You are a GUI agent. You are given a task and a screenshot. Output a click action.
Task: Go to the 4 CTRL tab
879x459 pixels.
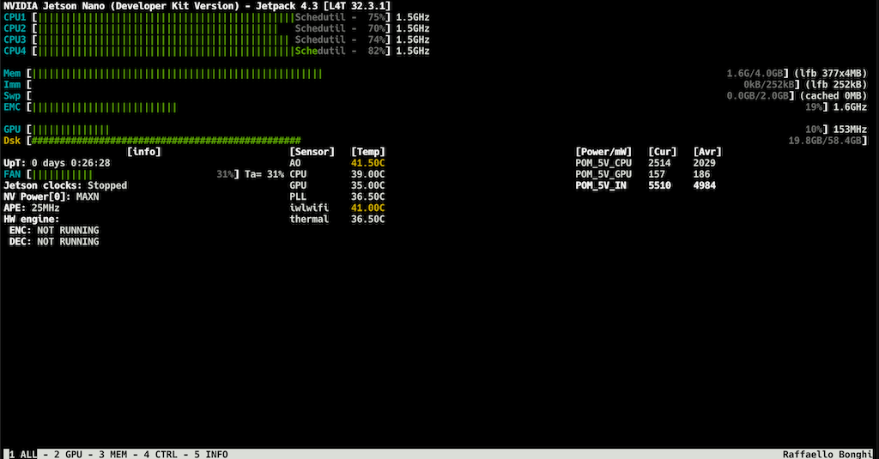click(161, 454)
